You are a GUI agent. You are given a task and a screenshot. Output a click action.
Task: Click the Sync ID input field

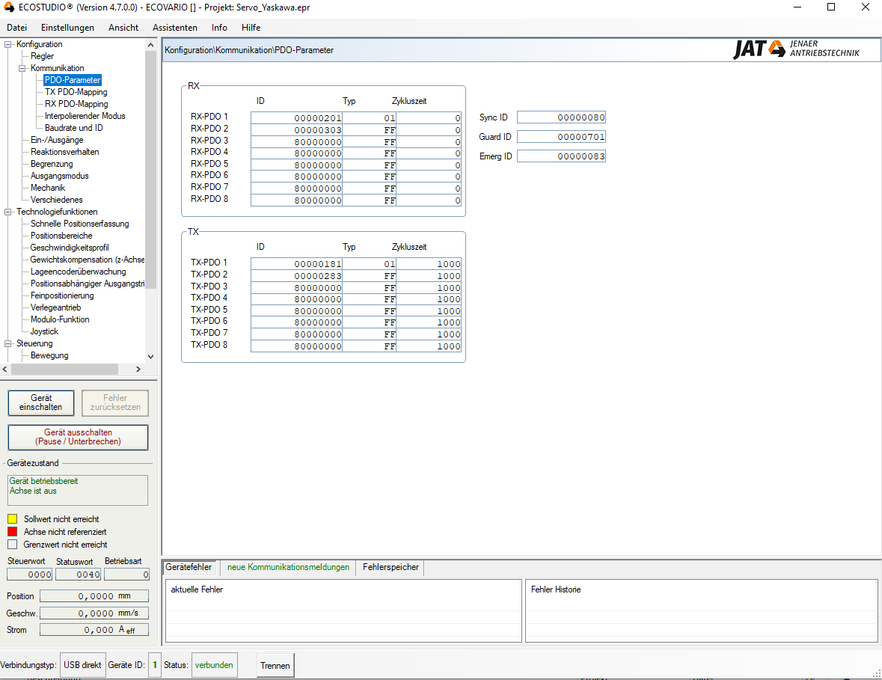[561, 117]
